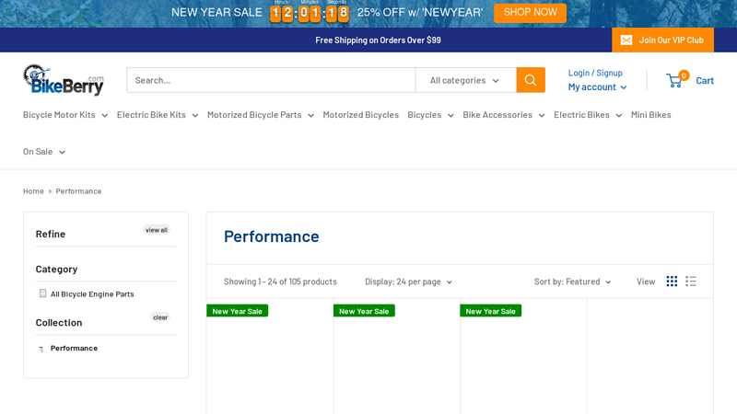Tick the All Bicycle Engine Parts checkbox
The image size is (737, 414).
click(x=42, y=293)
